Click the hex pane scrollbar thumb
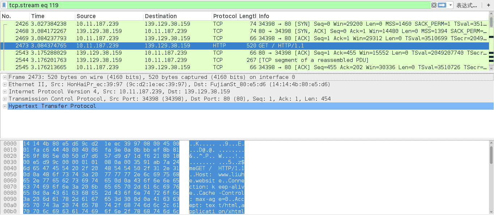Screen dimensions: 494x215 click(491, 155)
